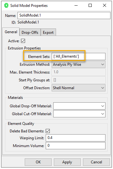Screen dimensions: 113x169
Task: Open the Export tab
Action: point(48,32)
